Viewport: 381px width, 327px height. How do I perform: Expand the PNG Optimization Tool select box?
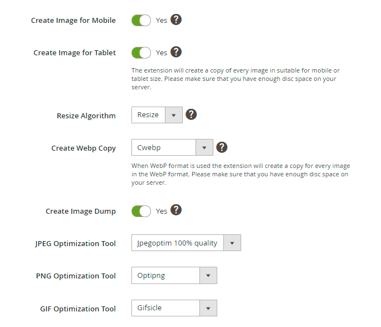pos(174,276)
